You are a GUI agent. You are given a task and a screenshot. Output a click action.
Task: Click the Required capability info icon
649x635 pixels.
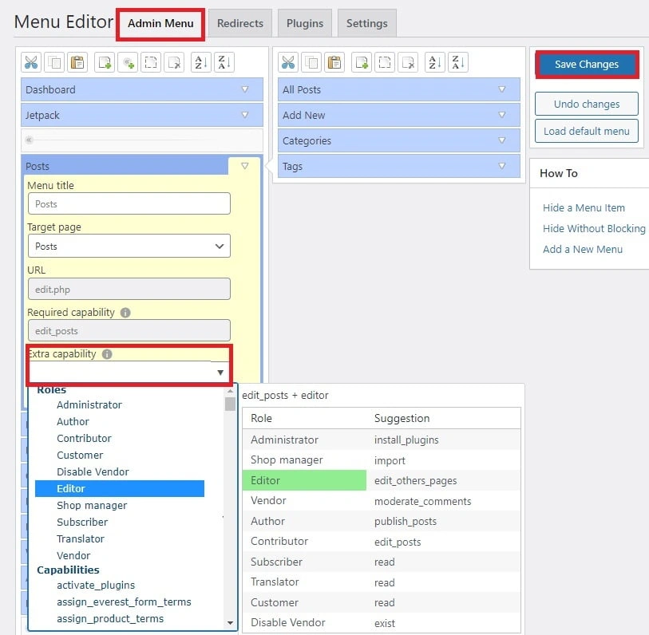point(125,314)
